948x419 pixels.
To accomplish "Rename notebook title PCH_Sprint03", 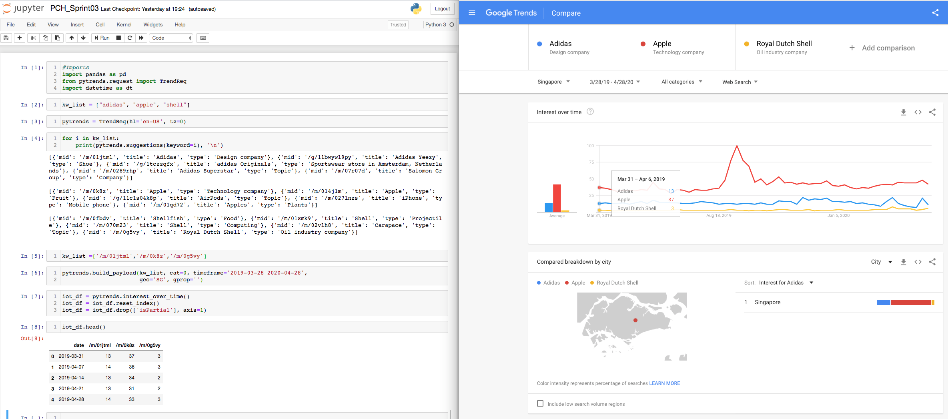I will click(74, 8).
